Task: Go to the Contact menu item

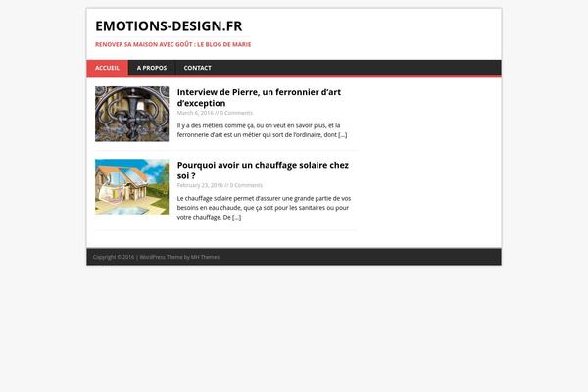Action: click(x=198, y=68)
